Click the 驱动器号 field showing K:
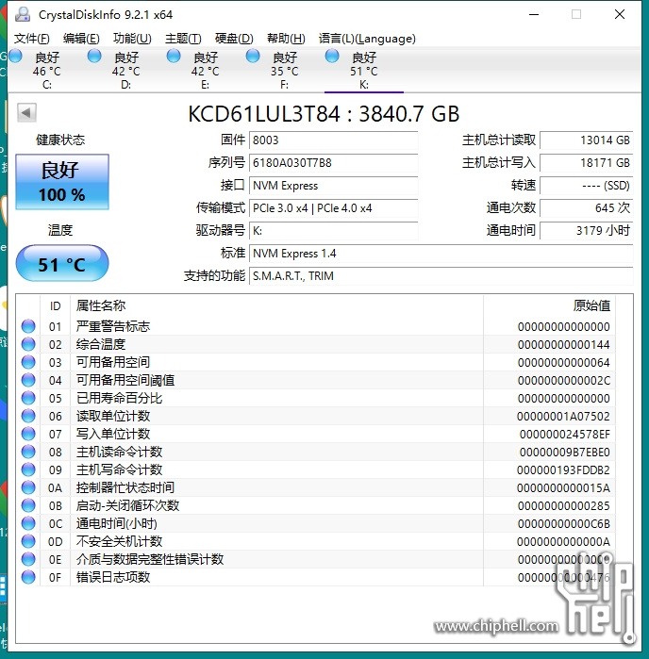Image resolution: width=649 pixels, height=659 pixels. 334,231
